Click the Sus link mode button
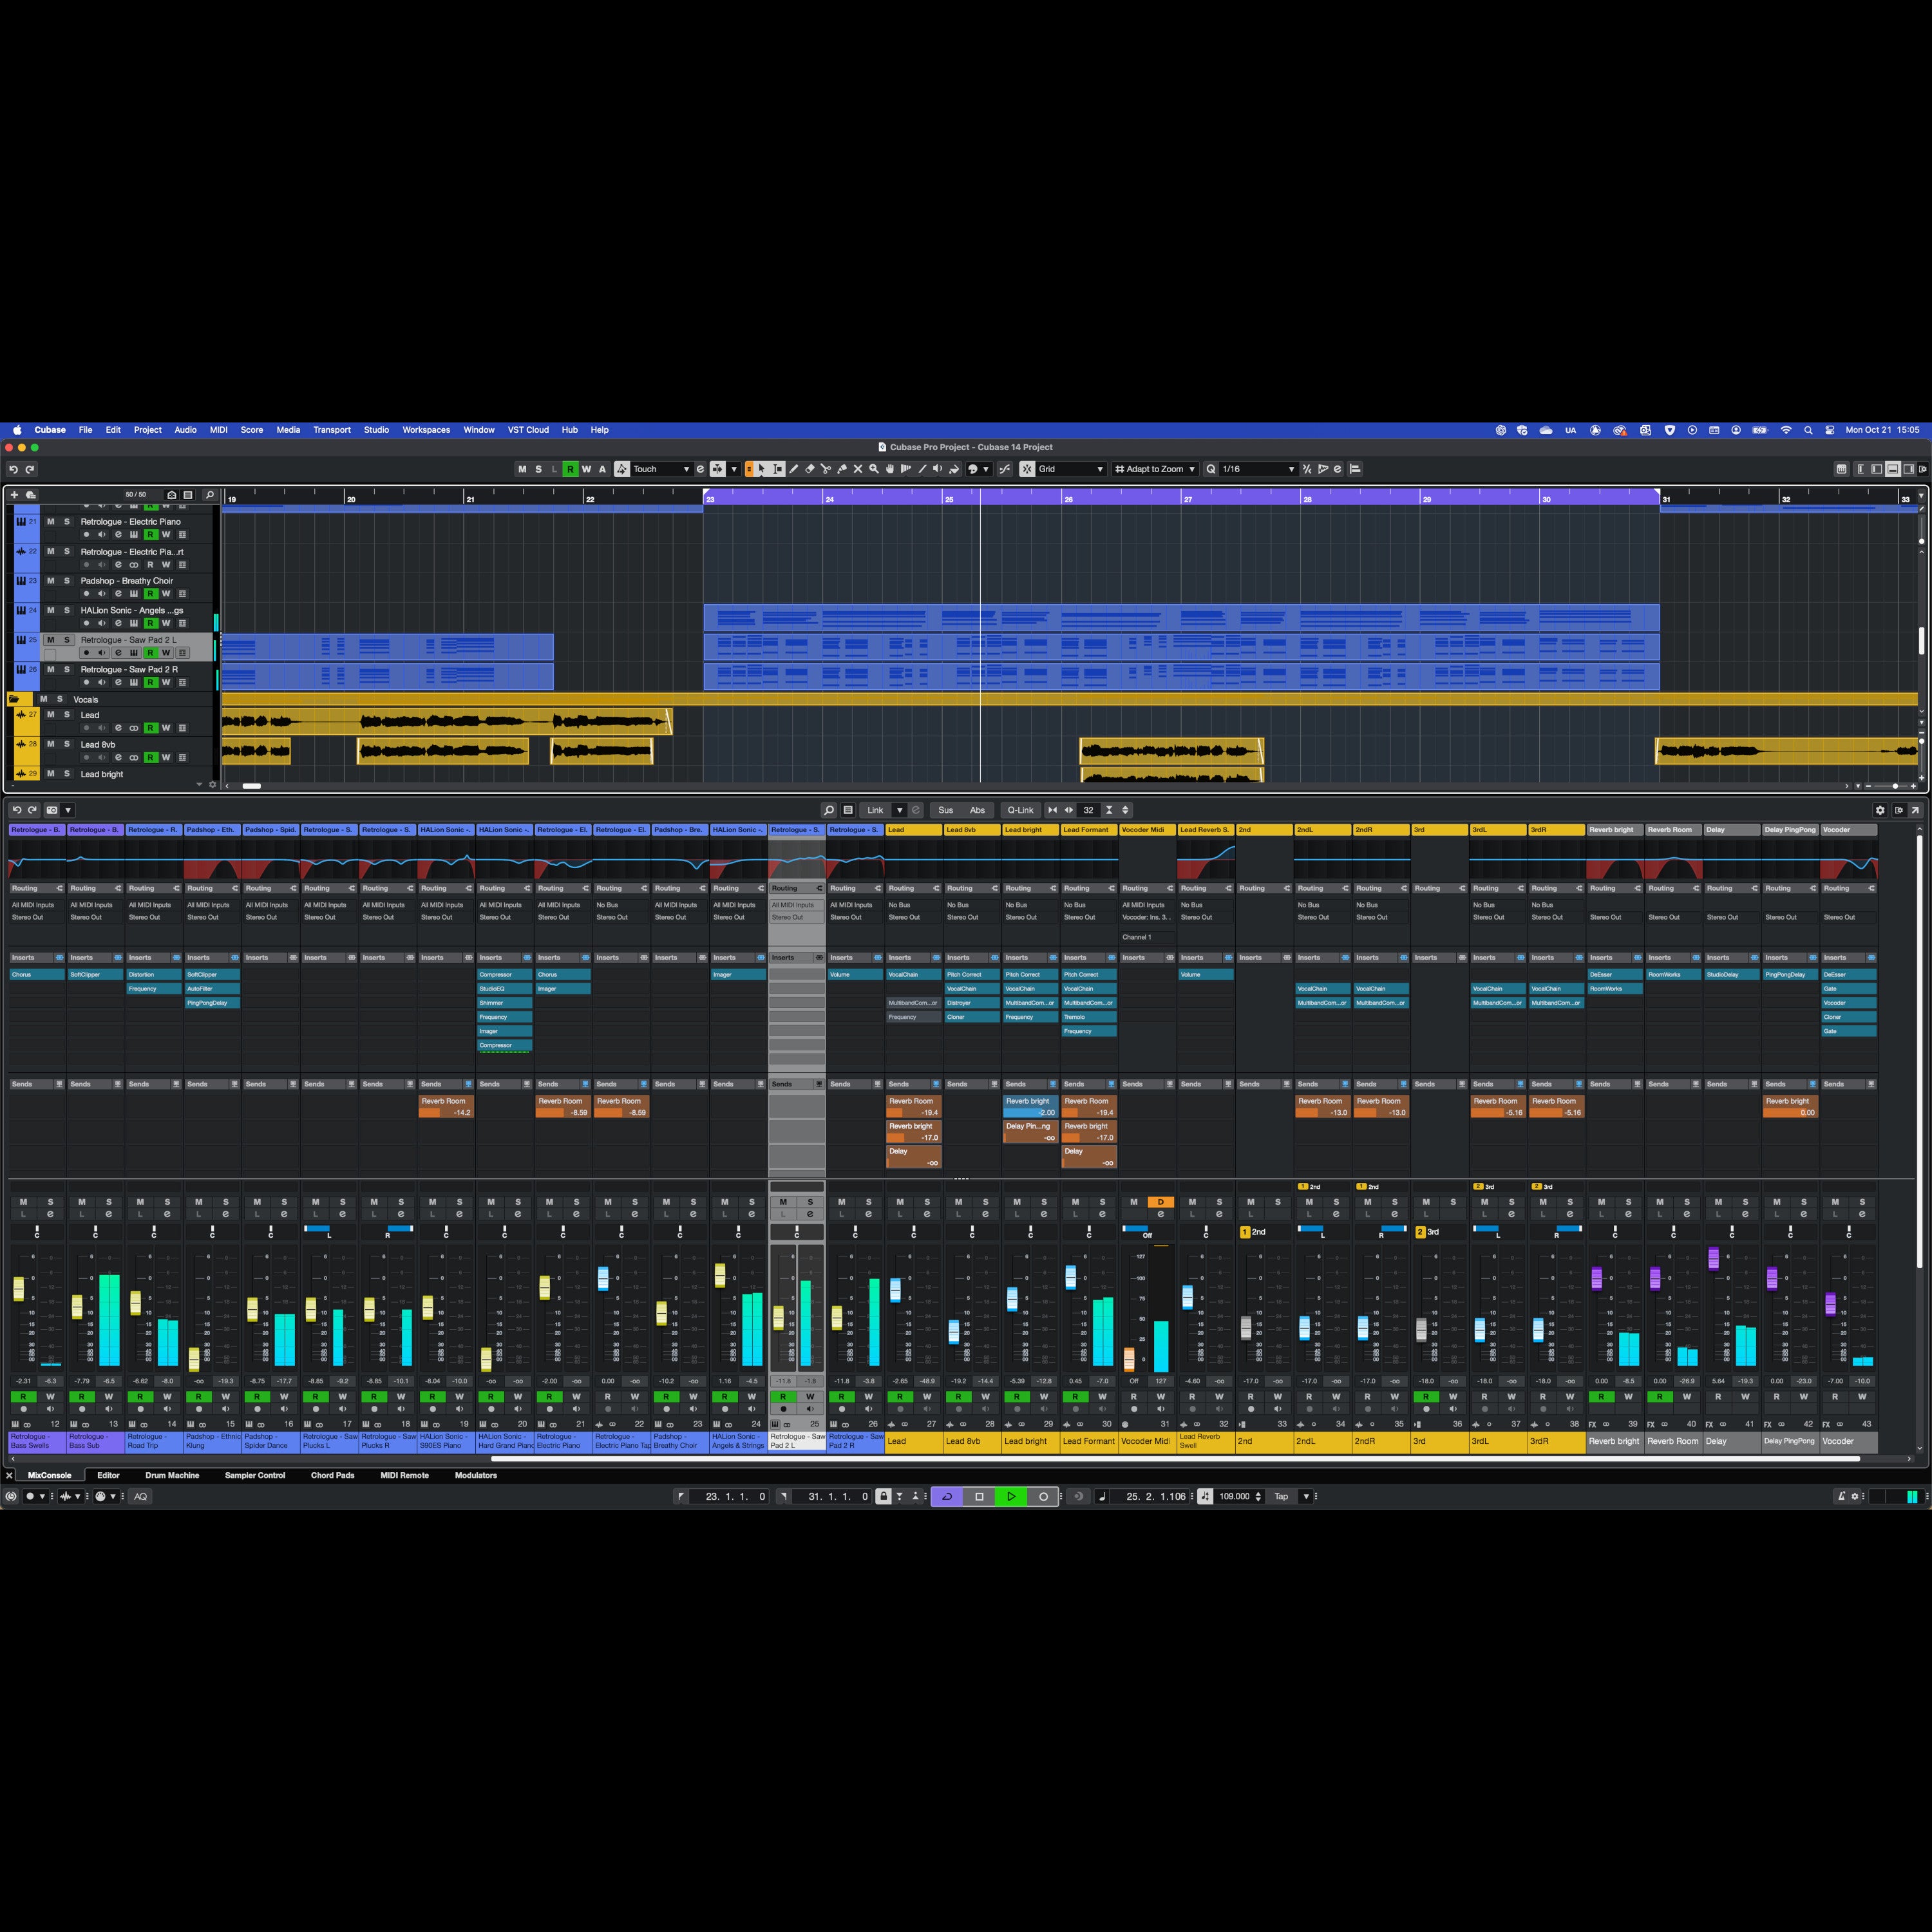1932x1932 pixels. (945, 810)
